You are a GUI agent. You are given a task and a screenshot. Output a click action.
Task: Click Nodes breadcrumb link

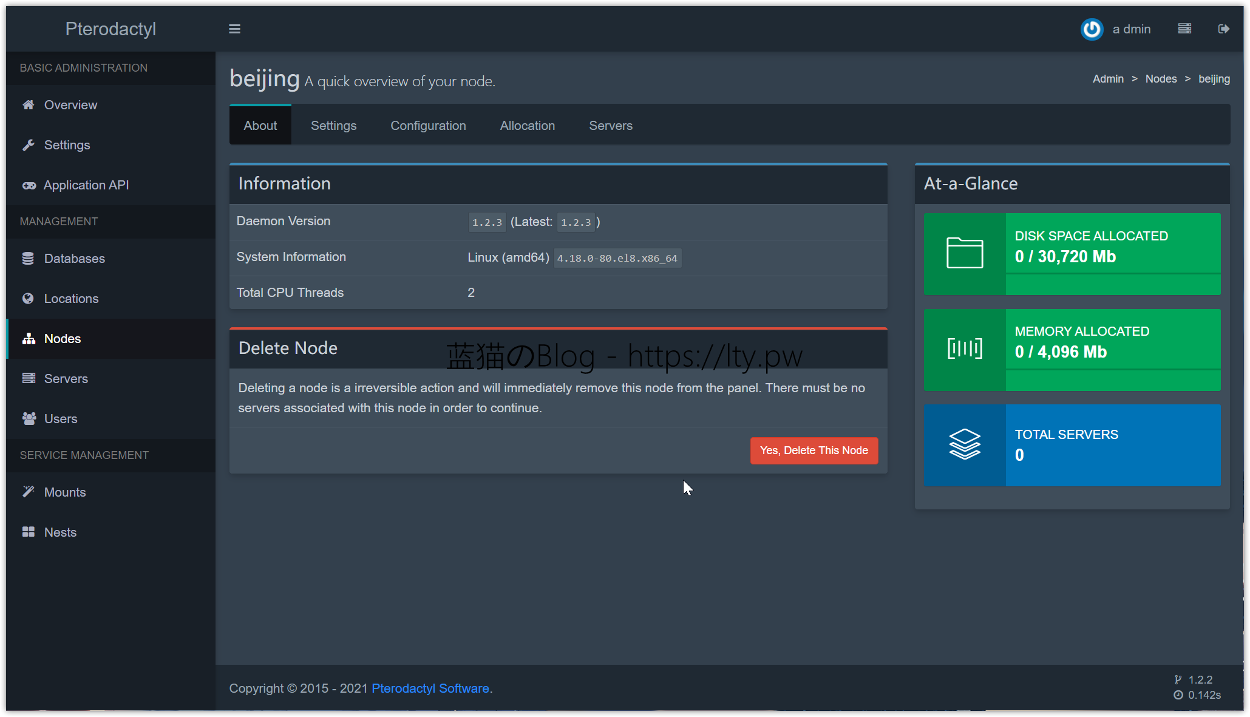(1161, 79)
